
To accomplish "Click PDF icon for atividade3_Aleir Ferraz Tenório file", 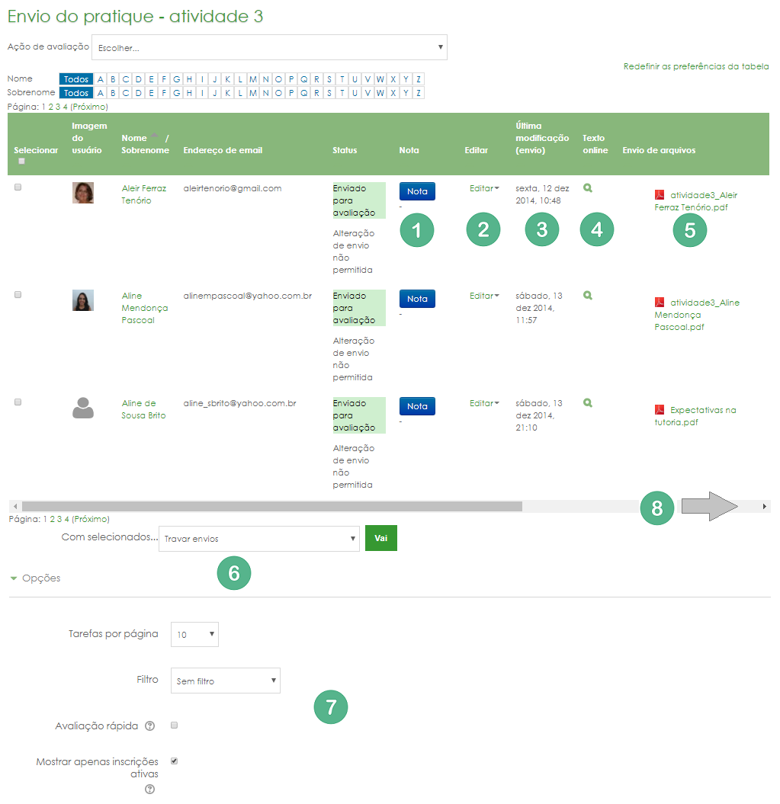I will pyautogui.click(x=660, y=194).
